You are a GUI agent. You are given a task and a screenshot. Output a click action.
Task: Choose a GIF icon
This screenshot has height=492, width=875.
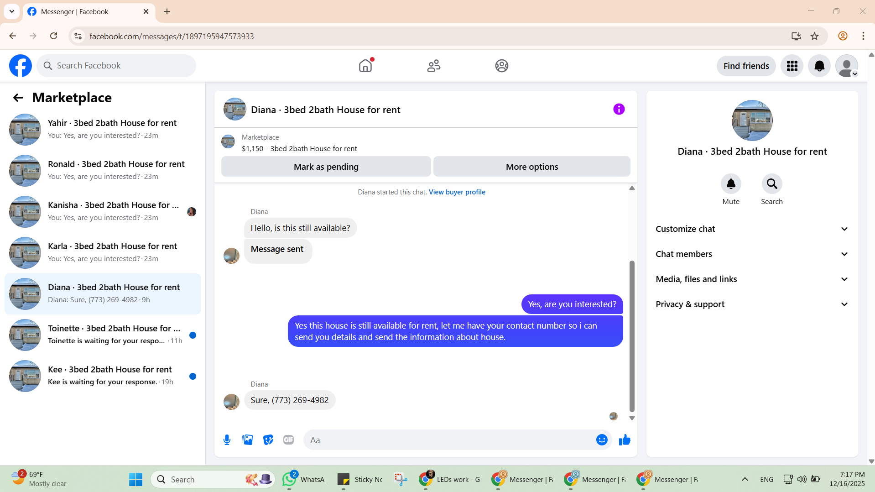[x=288, y=440]
